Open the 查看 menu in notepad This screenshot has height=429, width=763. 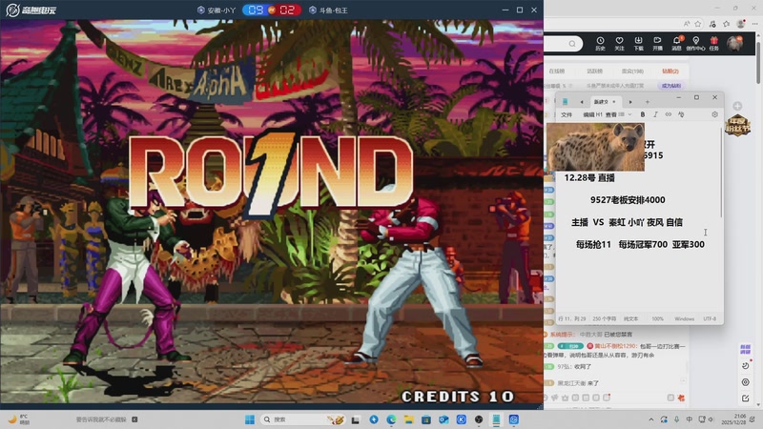coord(610,114)
